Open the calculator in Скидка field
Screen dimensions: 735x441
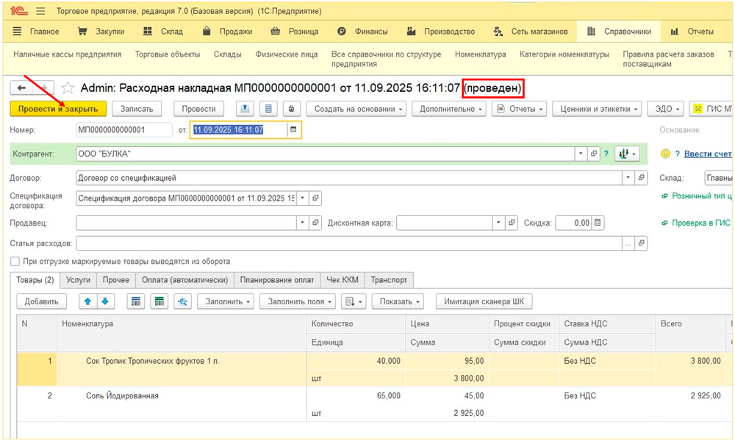[598, 223]
